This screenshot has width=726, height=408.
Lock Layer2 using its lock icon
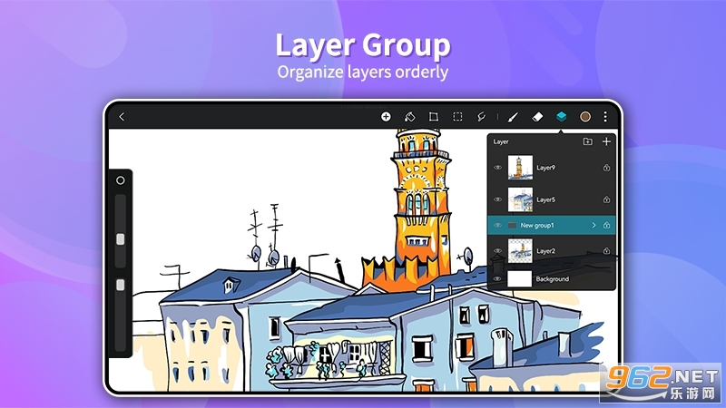[x=606, y=251]
